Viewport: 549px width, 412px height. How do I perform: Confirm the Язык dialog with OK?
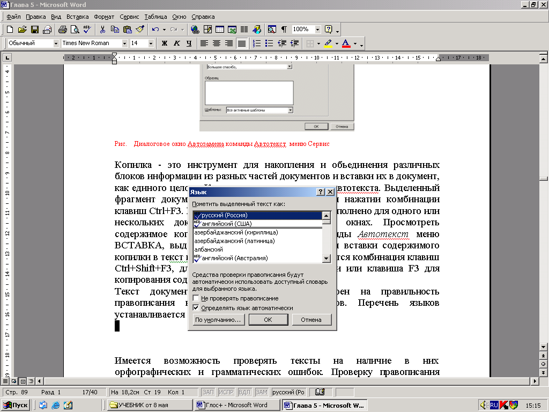coord(268,320)
